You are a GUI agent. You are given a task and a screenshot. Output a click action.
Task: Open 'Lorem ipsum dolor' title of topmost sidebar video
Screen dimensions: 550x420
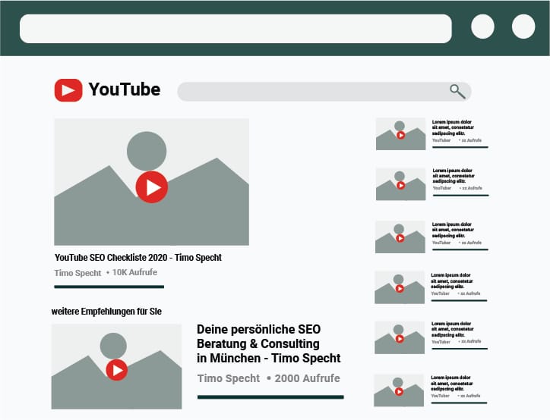[453, 128]
